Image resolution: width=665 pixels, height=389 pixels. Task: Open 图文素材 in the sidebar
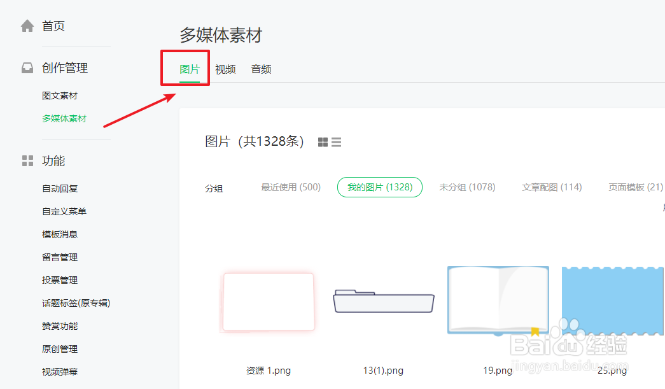pos(59,95)
